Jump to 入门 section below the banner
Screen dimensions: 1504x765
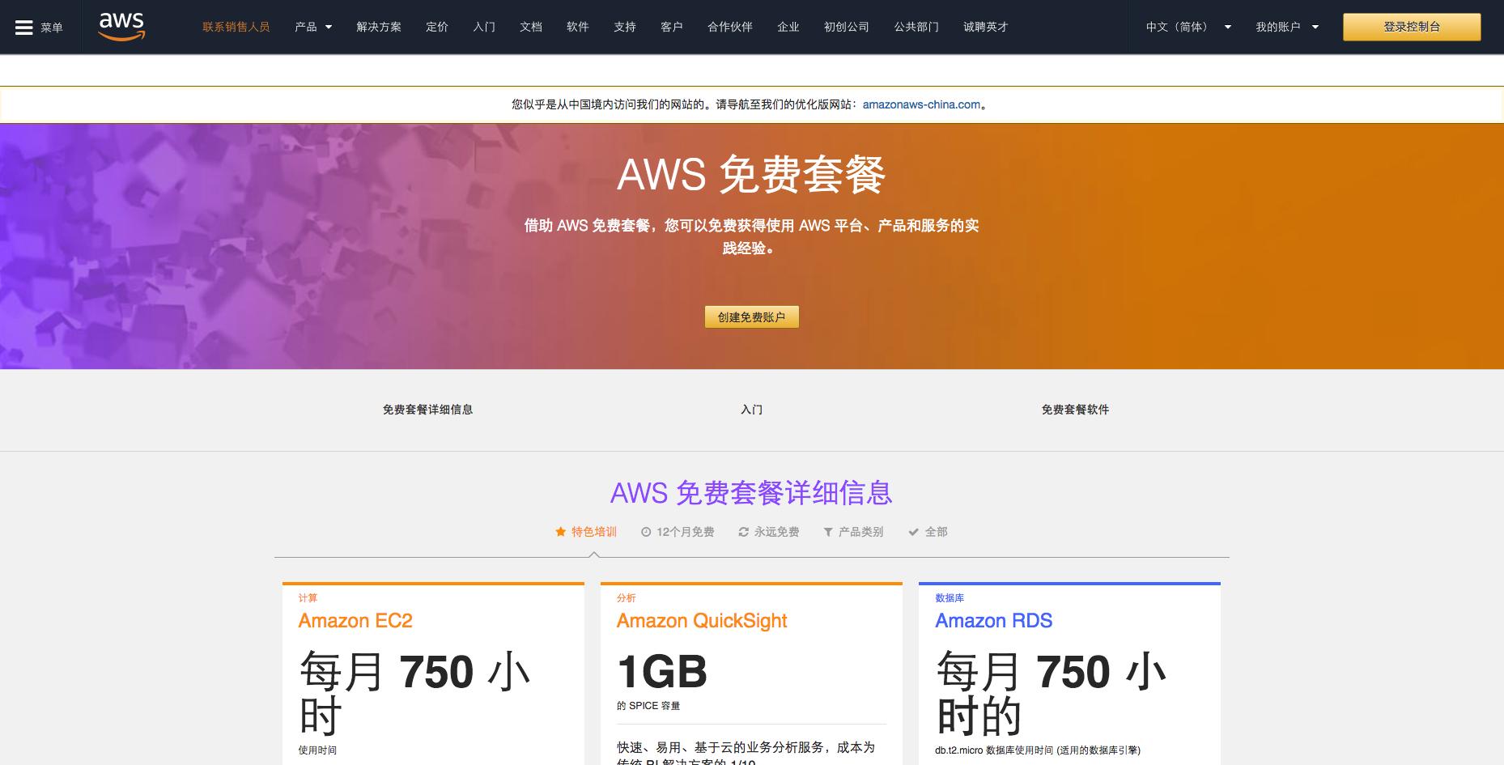pos(751,410)
